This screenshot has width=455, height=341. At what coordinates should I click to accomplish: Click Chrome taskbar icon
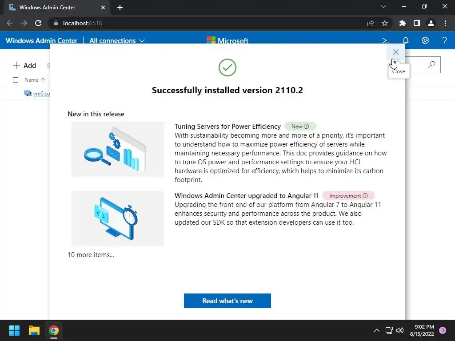[54, 330]
